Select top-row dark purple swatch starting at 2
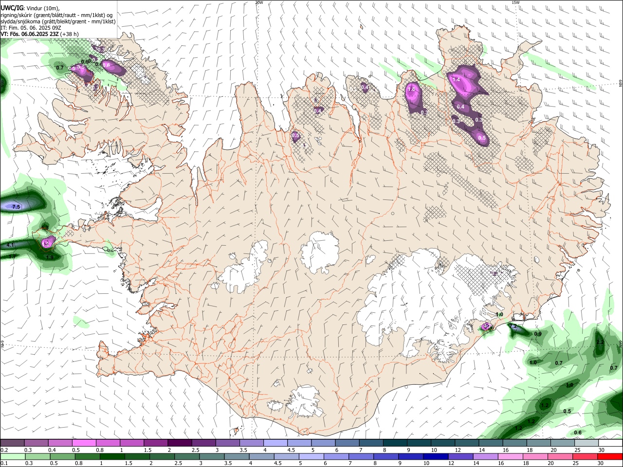The height and width of the screenshot is (467, 623). (180, 443)
